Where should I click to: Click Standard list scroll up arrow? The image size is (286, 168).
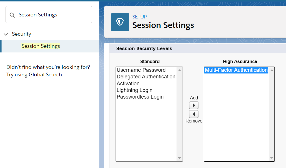point(179,70)
